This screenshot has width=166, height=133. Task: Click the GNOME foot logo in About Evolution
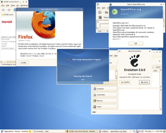click(135, 60)
